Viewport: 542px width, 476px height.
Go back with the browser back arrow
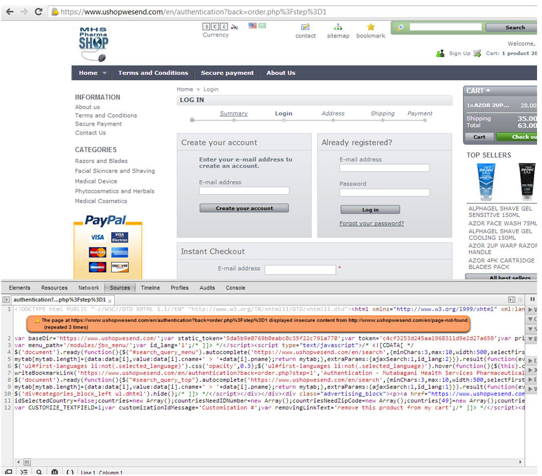click(10, 12)
